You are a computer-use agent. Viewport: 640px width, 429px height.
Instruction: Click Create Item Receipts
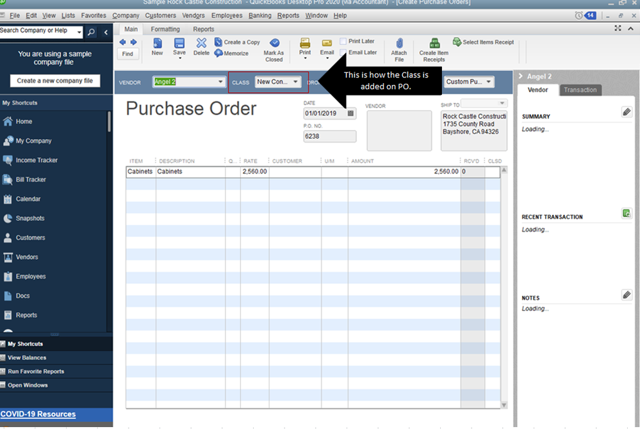pos(434,50)
